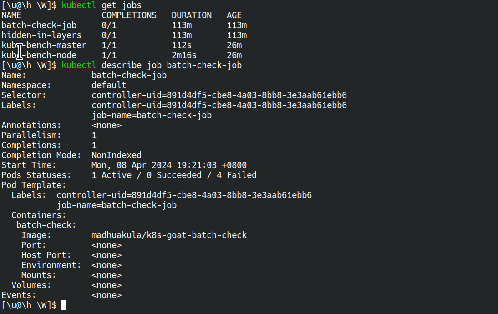
Task: Click the madhuakula/k8s-goat-batch-check image name
Action: [169, 235]
